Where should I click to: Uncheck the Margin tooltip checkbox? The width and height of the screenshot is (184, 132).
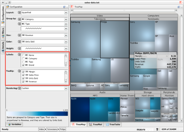24,72
